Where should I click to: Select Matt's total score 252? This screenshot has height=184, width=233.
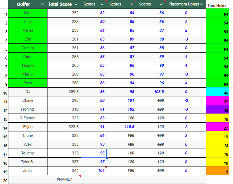[x=64, y=13]
